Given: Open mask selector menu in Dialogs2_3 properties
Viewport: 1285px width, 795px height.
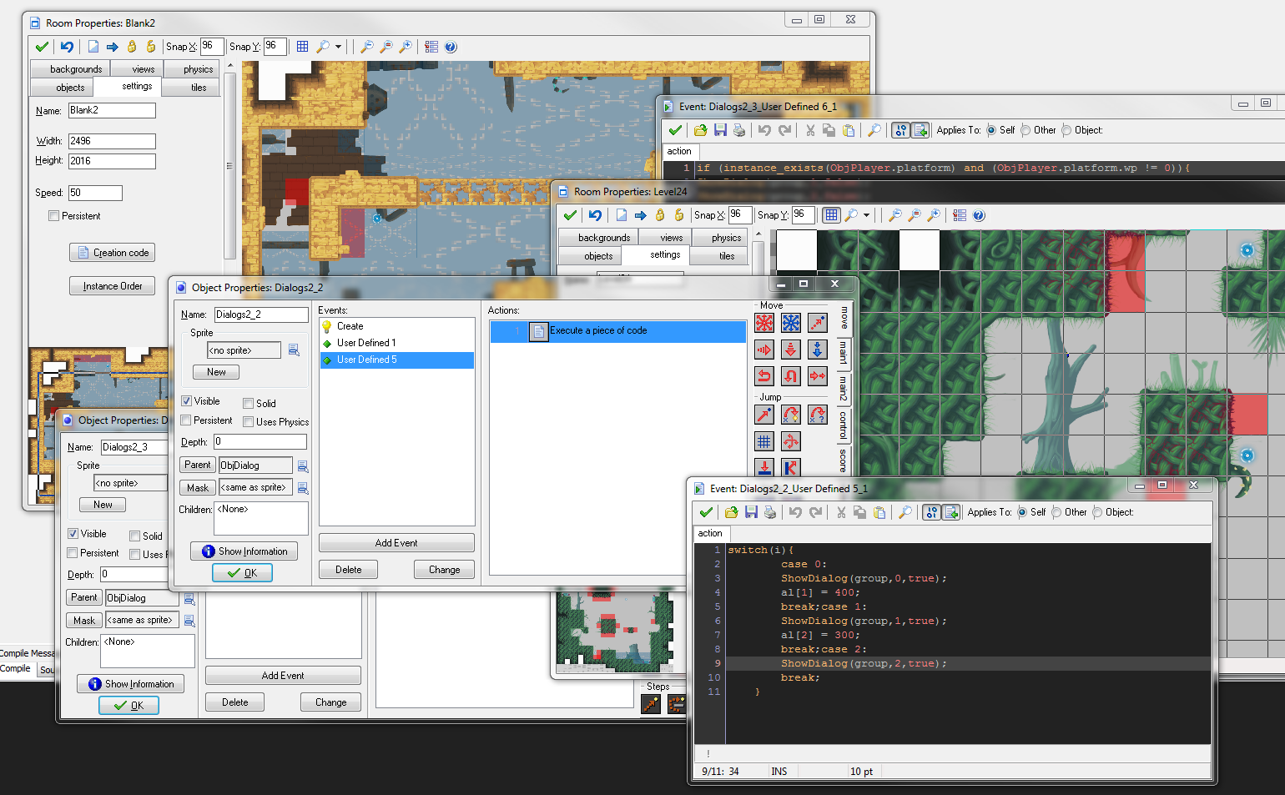Looking at the screenshot, I should 189,621.
